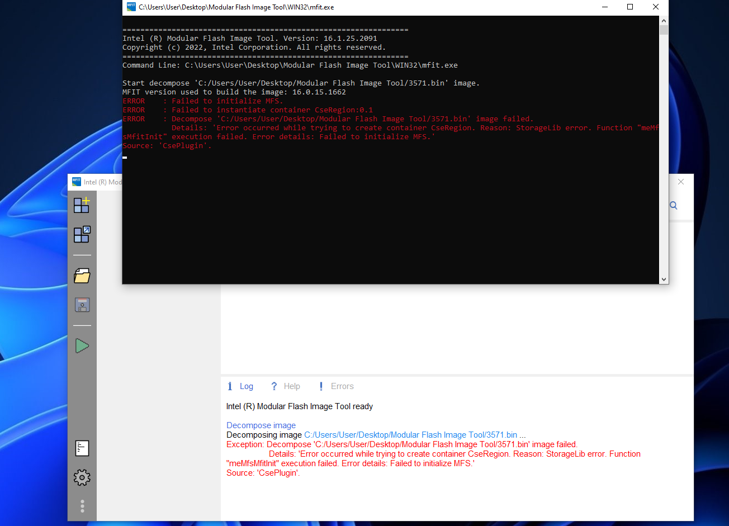Click the build image play icon

tap(82, 346)
